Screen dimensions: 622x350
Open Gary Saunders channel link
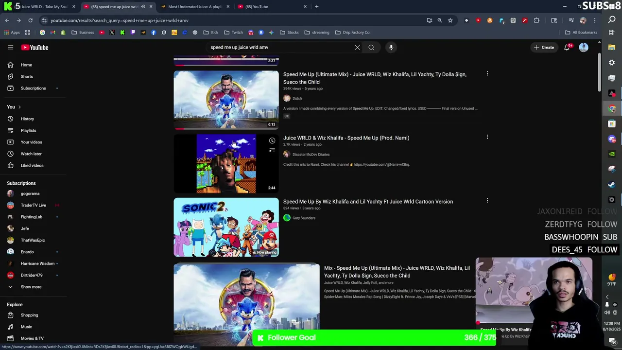[x=304, y=218]
